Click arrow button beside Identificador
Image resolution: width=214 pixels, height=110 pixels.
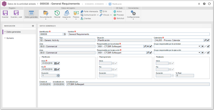(x=65, y=34)
